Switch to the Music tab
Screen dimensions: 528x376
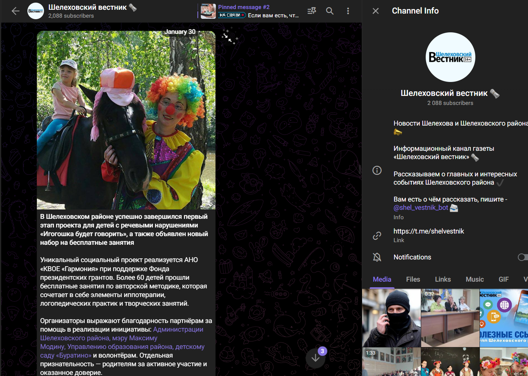(475, 279)
